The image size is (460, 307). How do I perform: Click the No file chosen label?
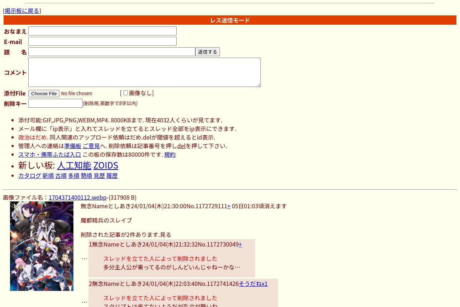77,93
